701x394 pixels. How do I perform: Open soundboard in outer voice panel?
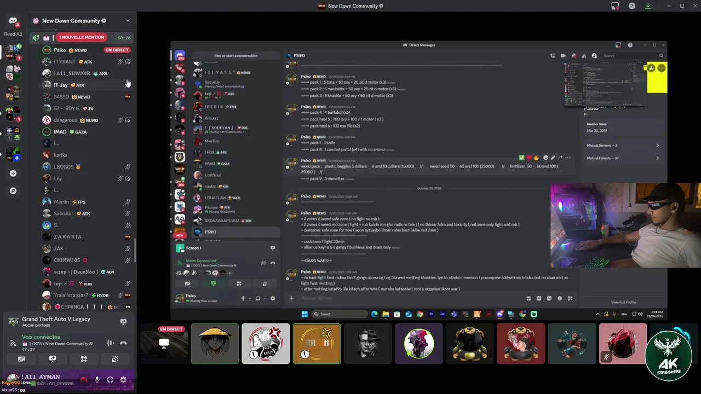(x=115, y=359)
